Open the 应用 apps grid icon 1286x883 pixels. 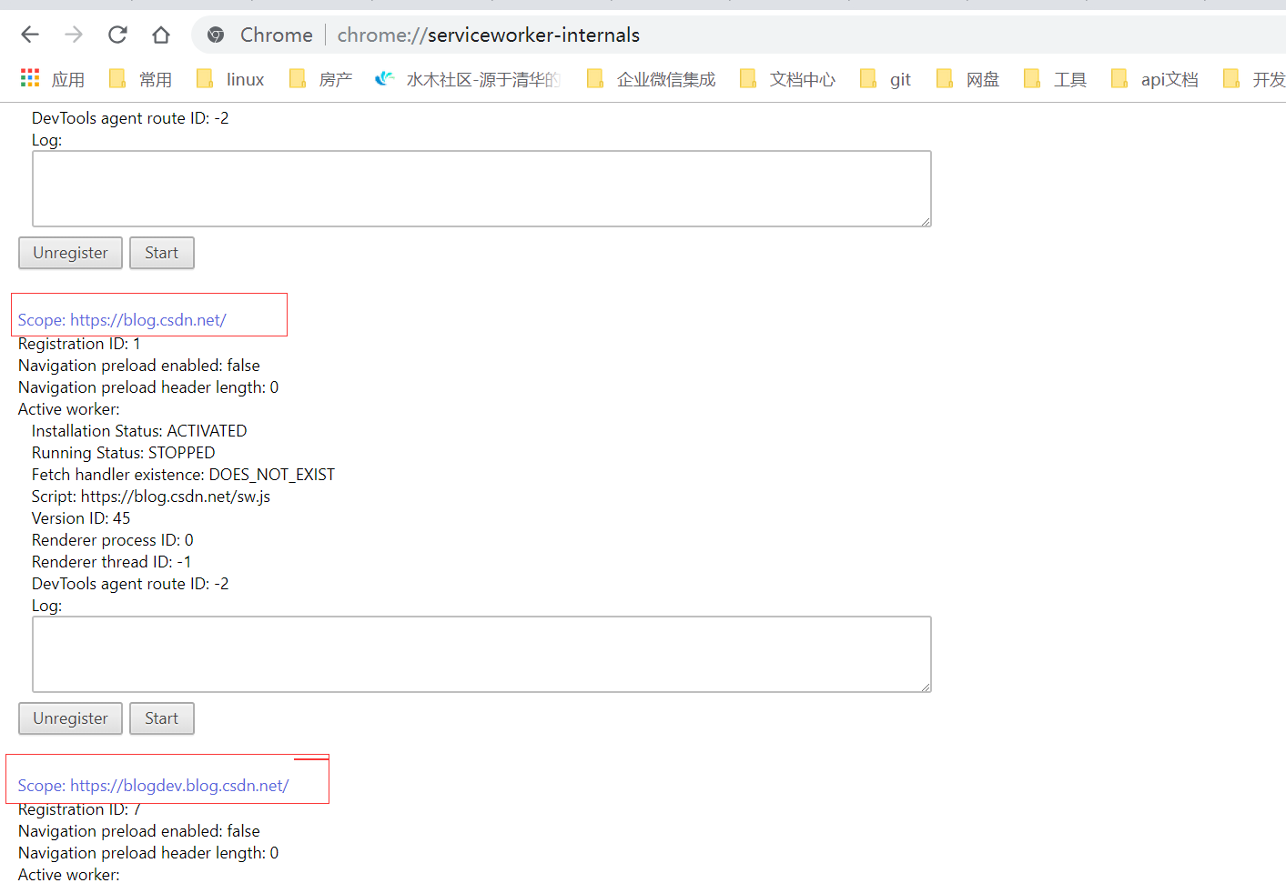coord(30,78)
